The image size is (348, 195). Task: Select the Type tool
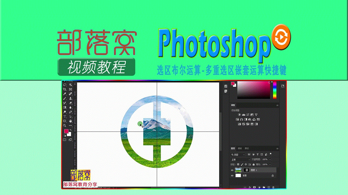65,116
